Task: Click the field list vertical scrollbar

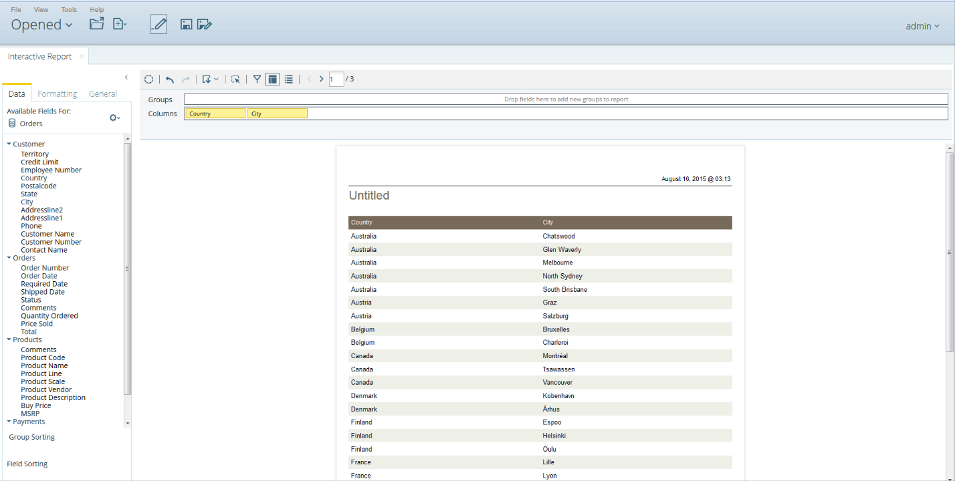Action: [x=128, y=269]
